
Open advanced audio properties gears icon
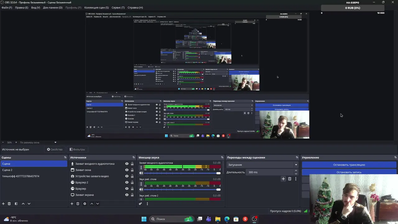click(140, 204)
